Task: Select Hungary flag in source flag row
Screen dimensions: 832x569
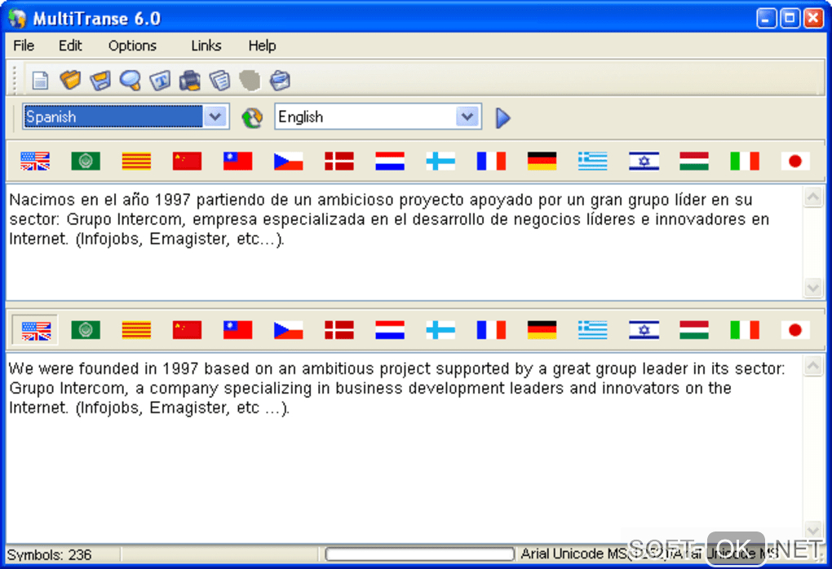Action: pyautogui.click(x=694, y=161)
